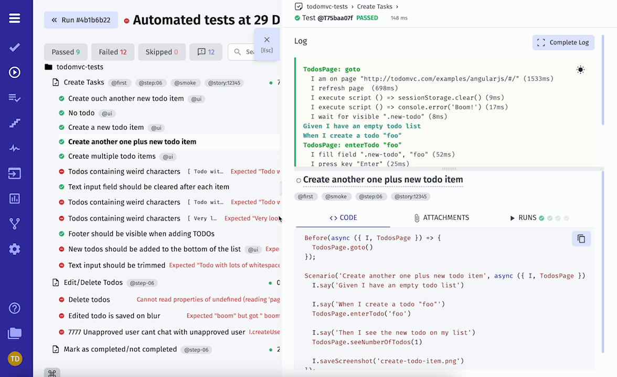Toggle the log light/dark theme sun icon
The width and height of the screenshot is (617, 377).
(580, 70)
